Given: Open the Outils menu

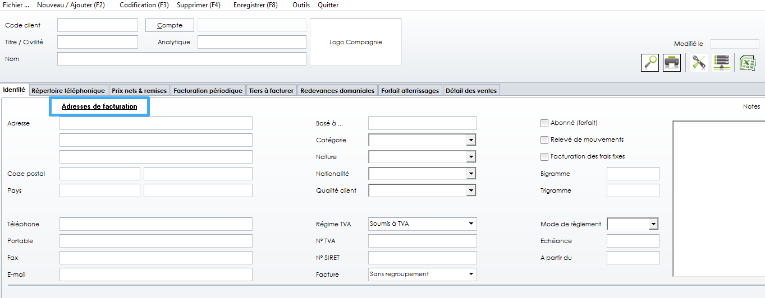Looking at the screenshot, I should click(301, 5).
